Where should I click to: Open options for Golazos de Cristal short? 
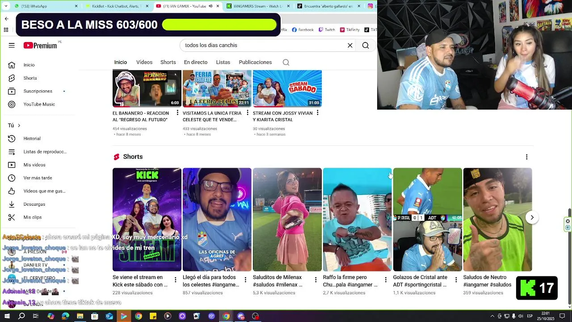coord(456,280)
